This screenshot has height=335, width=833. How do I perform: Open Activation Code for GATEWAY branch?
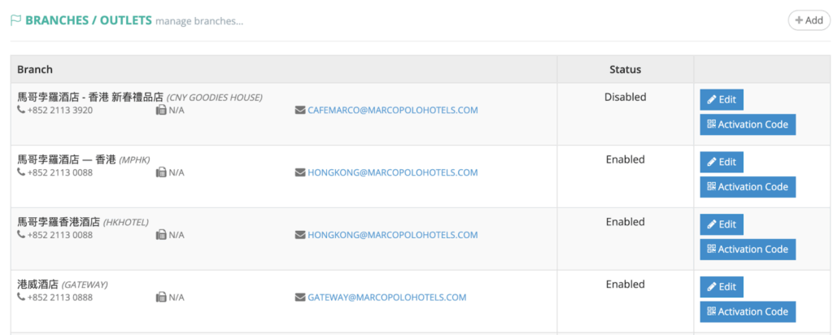[x=748, y=311]
